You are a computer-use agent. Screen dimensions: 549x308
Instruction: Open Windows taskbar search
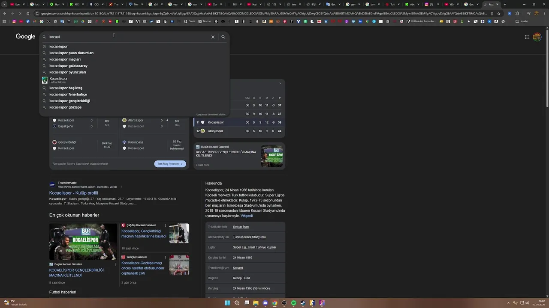click(237, 303)
